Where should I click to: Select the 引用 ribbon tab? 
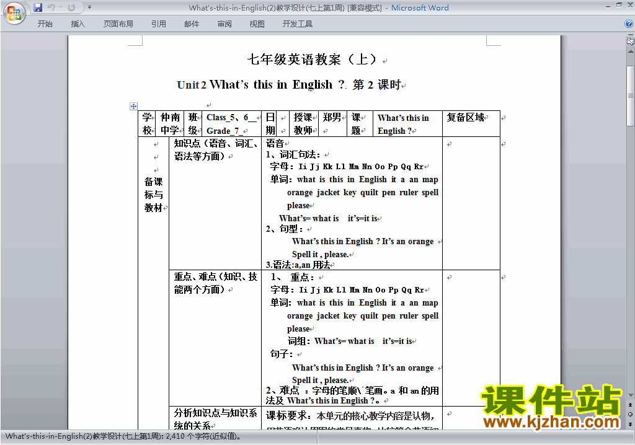pos(159,24)
